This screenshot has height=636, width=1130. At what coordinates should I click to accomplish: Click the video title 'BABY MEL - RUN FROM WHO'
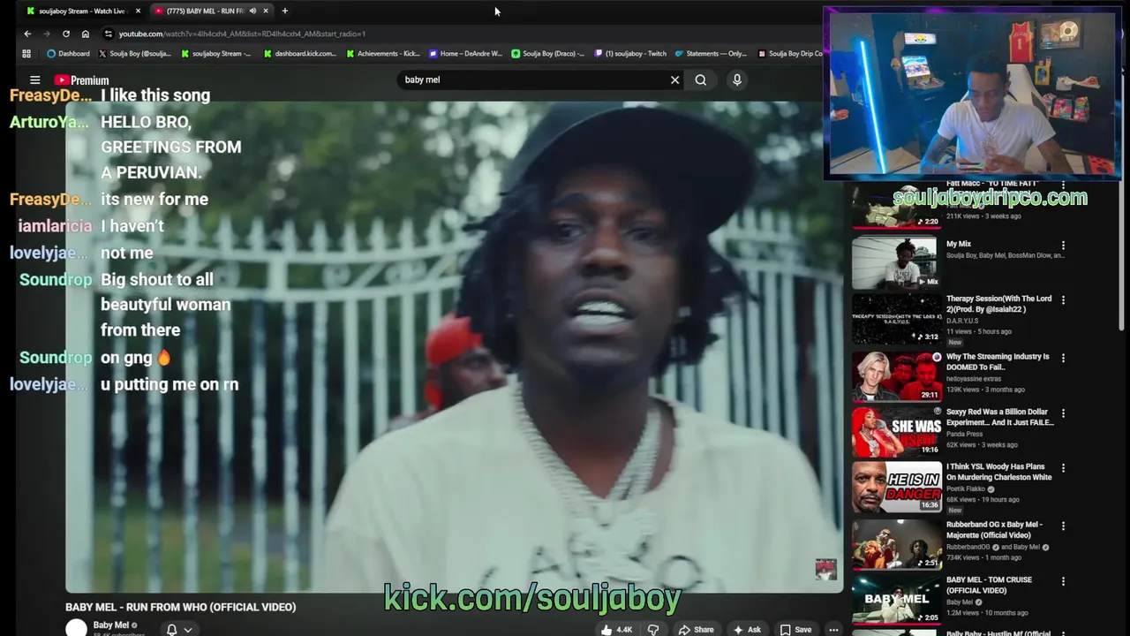click(180, 607)
